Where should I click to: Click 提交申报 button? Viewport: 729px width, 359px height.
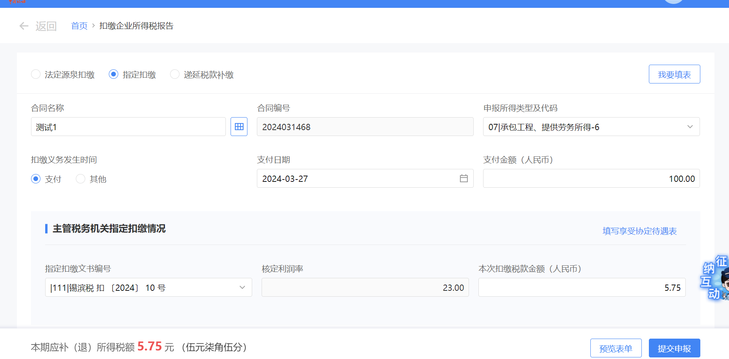click(674, 348)
